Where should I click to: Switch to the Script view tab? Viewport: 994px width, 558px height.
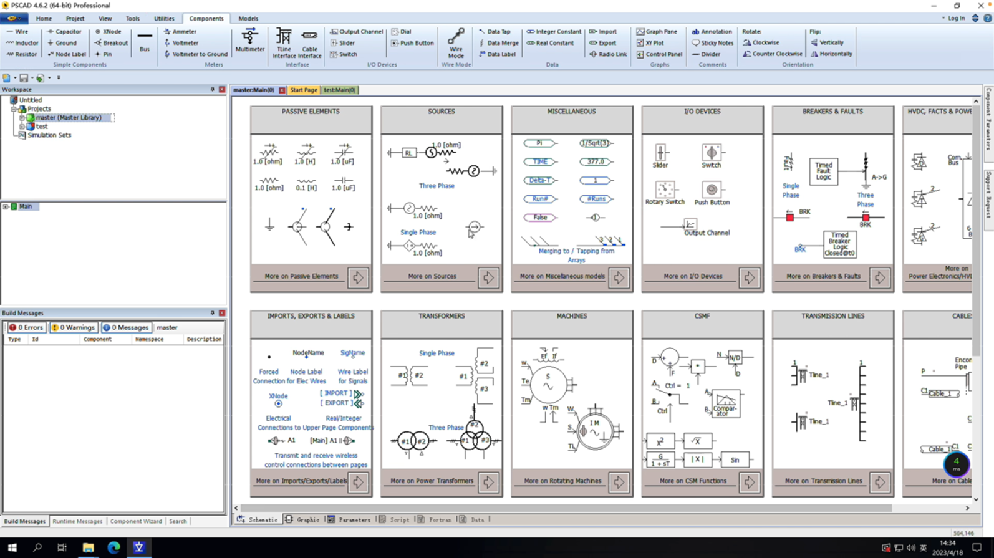395,519
